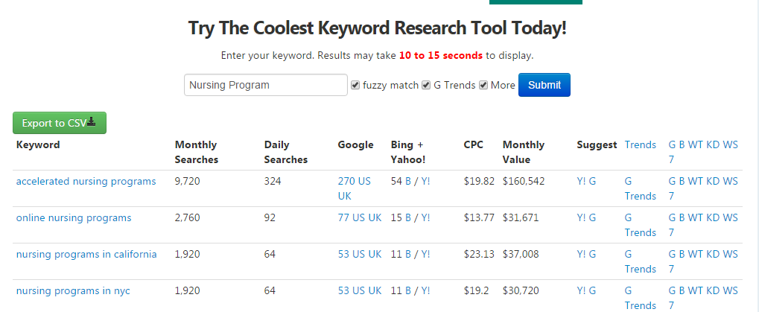Click the download icon on Export to CSV

pyautogui.click(x=92, y=122)
